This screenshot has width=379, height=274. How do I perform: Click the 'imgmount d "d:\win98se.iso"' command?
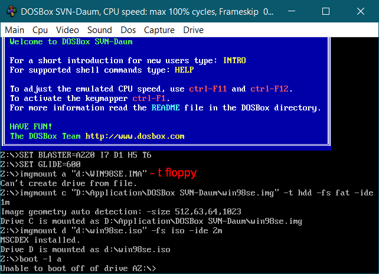[x=120, y=230]
